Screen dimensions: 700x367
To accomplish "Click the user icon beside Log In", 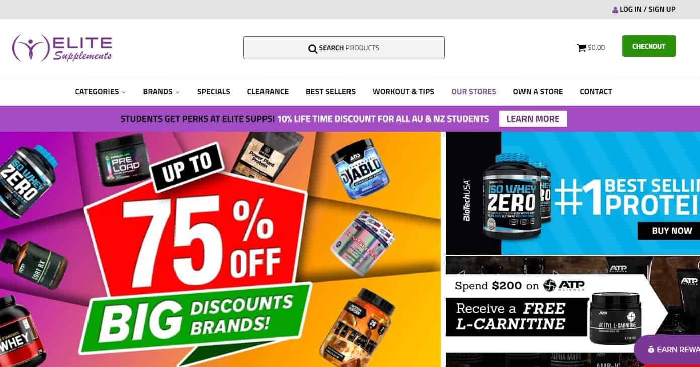I will (615, 10).
